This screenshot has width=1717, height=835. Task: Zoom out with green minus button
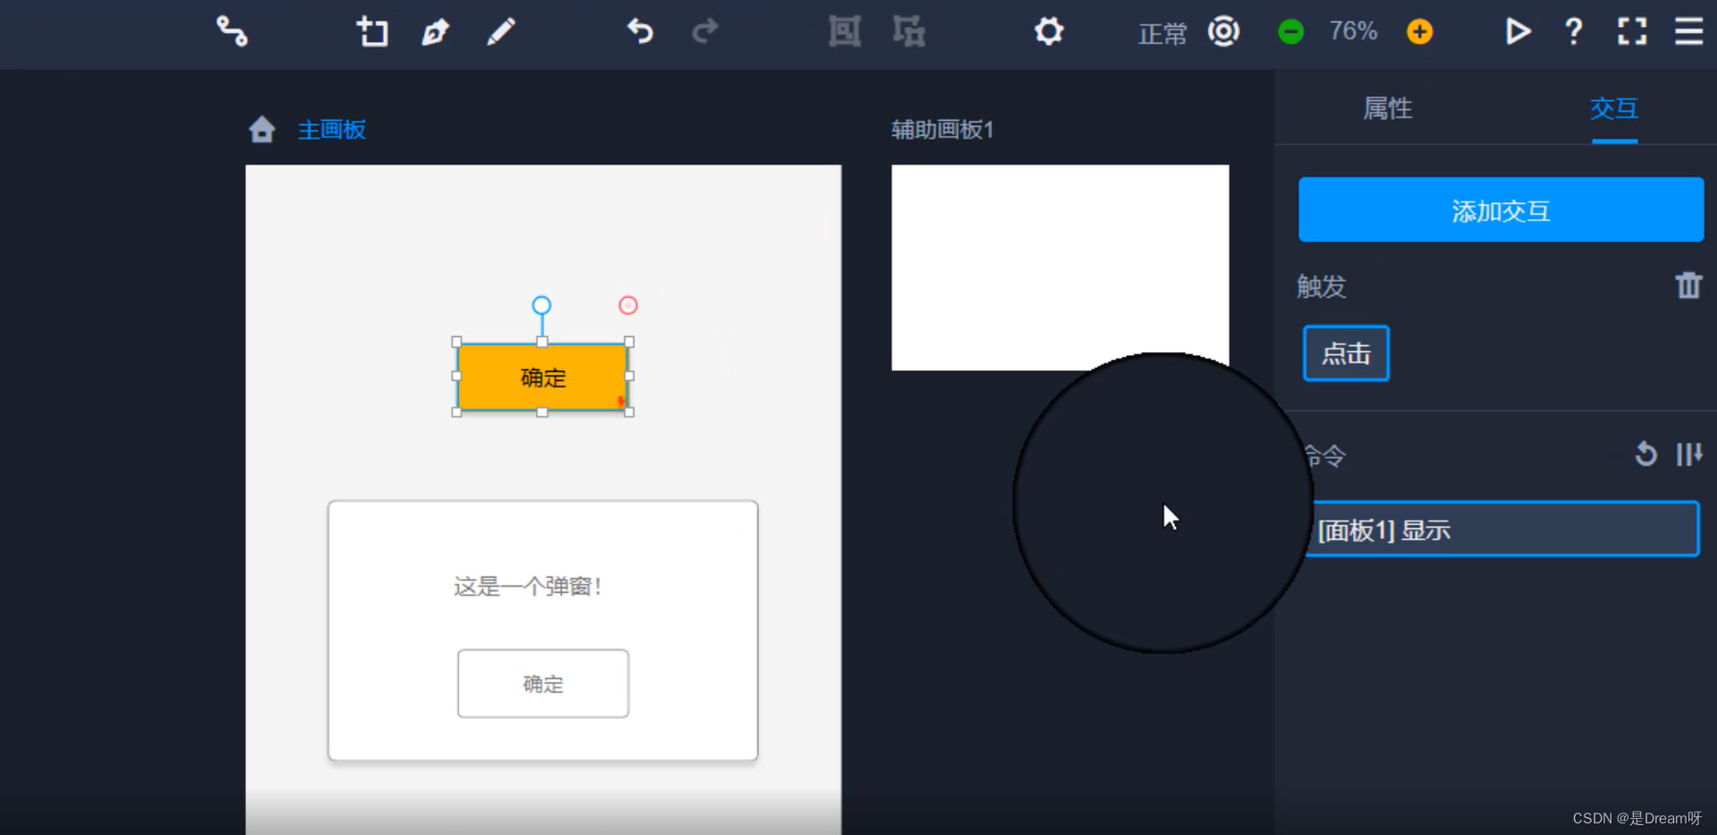tap(1290, 32)
